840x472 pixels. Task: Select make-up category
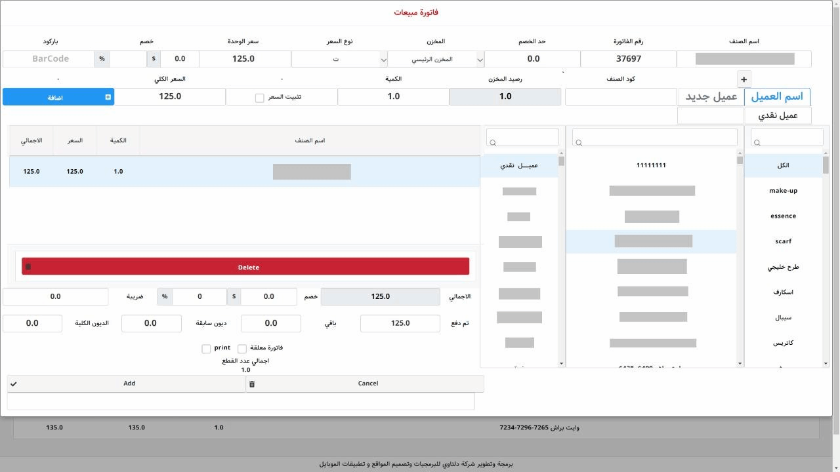[783, 191]
